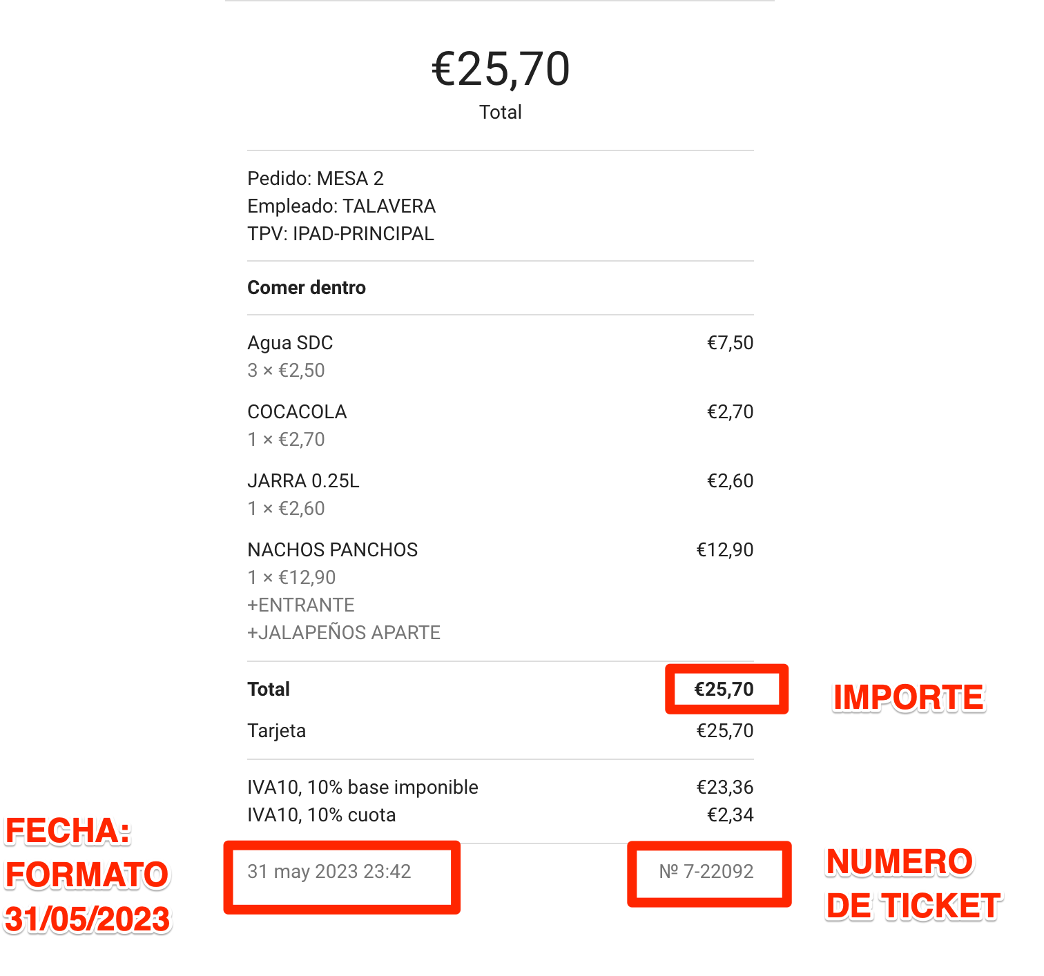Click the Pedido: MESA 2 line
Viewport: 1044px width, 976px height.
coord(316,179)
